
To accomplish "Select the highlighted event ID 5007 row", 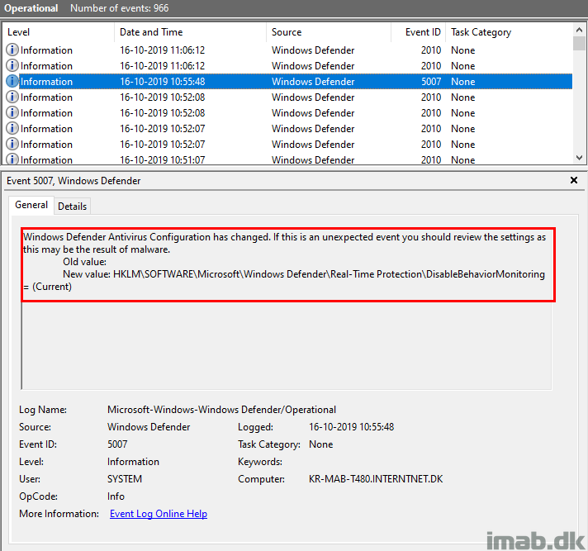I will 288,82.
